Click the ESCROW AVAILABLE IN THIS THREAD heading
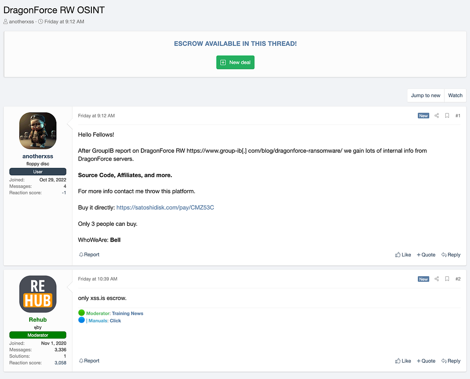 pos(235,44)
